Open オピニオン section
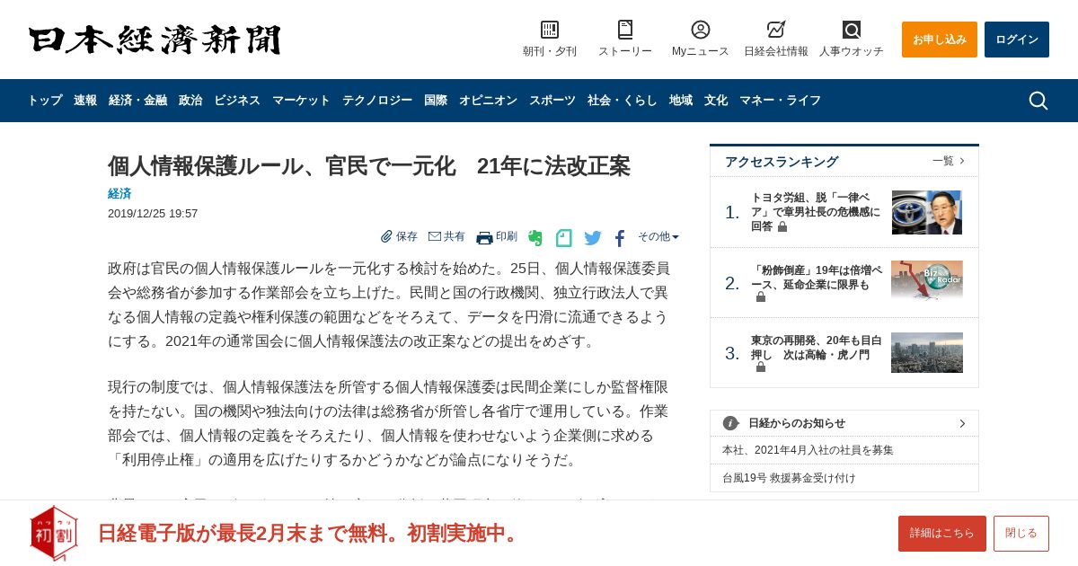 tap(488, 101)
